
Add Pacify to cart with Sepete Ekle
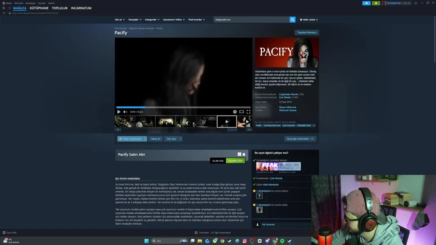tap(235, 161)
